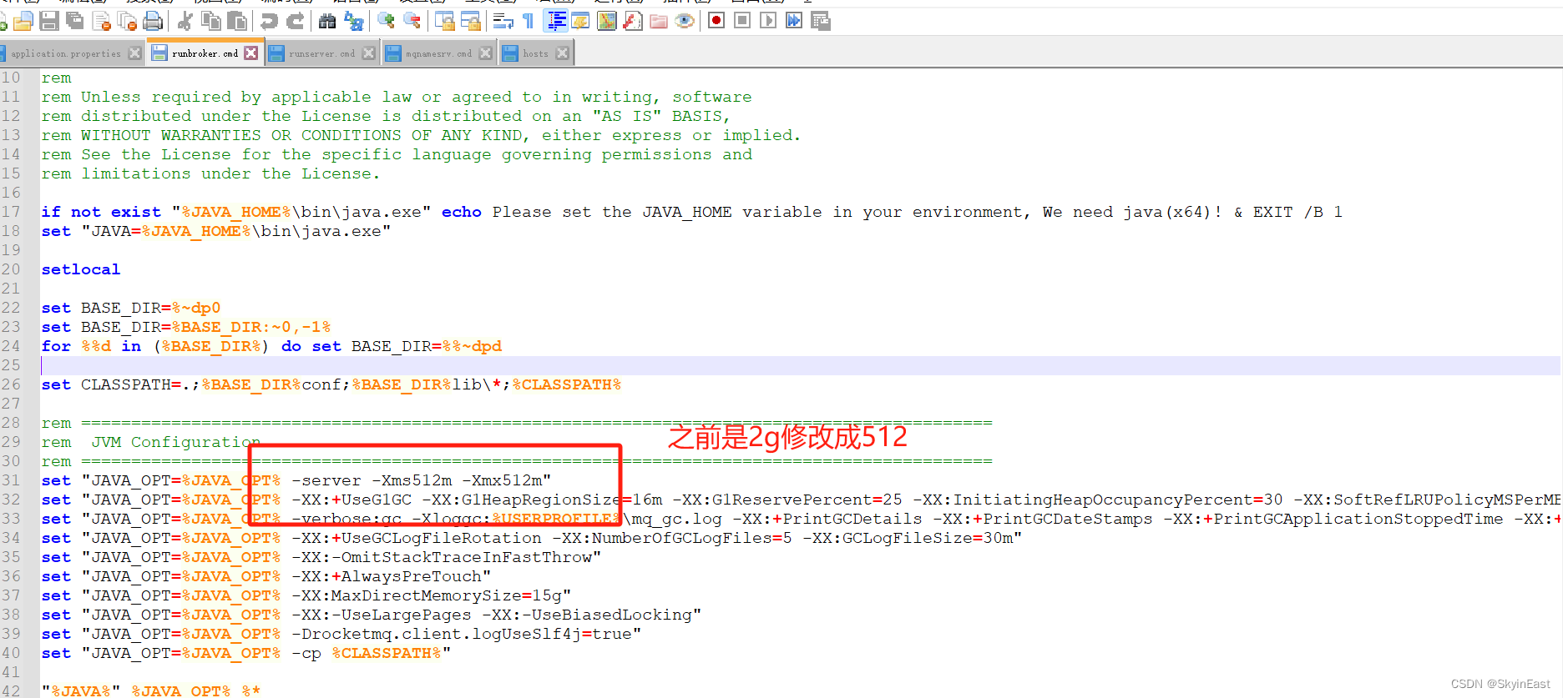Open the user-defined language icon
This screenshot has width=1563, height=698.
coord(580,21)
